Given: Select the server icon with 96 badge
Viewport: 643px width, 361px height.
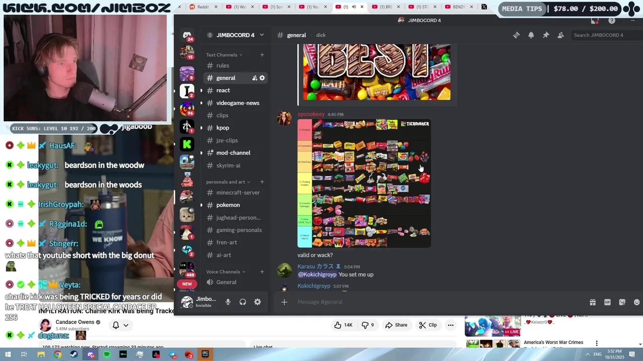Looking at the screenshot, I should click(x=187, y=109).
